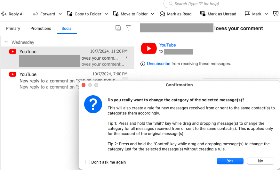Click the Wednesday group header text
Viewport: 280px width, 170px height.
click(x=23, y=42)
